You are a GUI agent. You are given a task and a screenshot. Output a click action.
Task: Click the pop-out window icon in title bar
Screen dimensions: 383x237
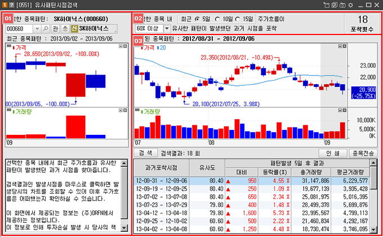pos(326,5)
